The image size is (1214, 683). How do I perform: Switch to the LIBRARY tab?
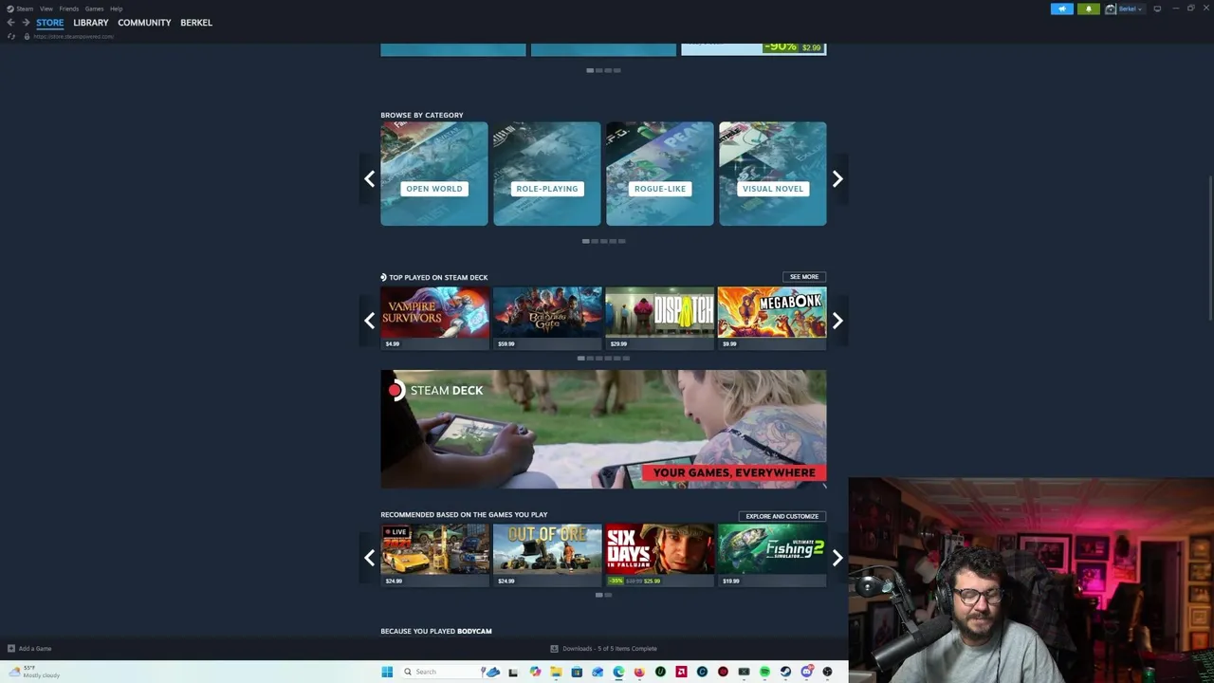coord(91,23)
